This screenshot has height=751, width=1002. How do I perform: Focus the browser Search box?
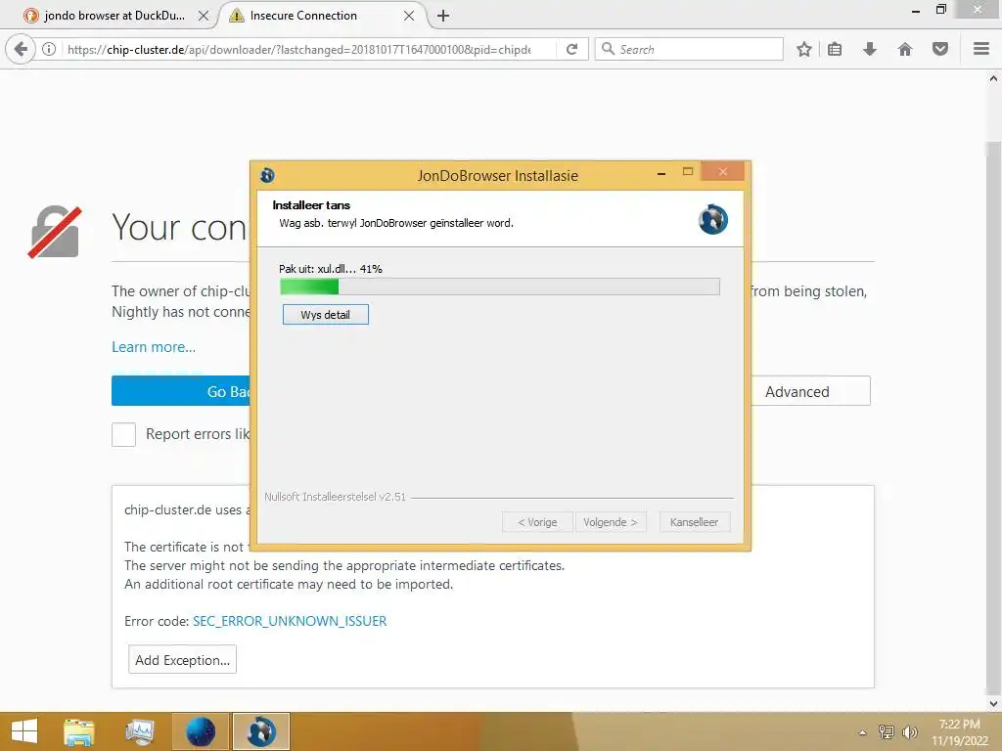pos(689,49)
